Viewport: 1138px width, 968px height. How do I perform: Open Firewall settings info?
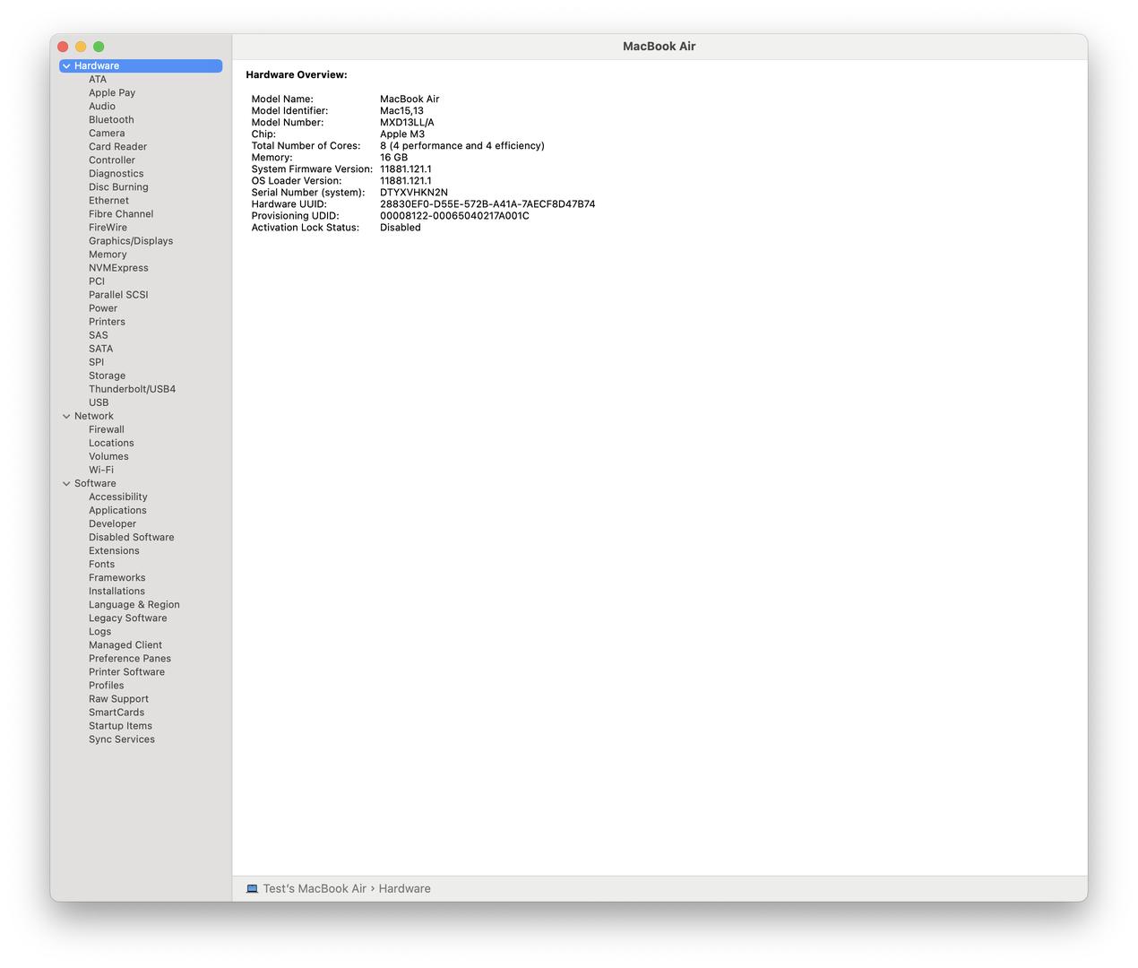(x=107, y=430)
